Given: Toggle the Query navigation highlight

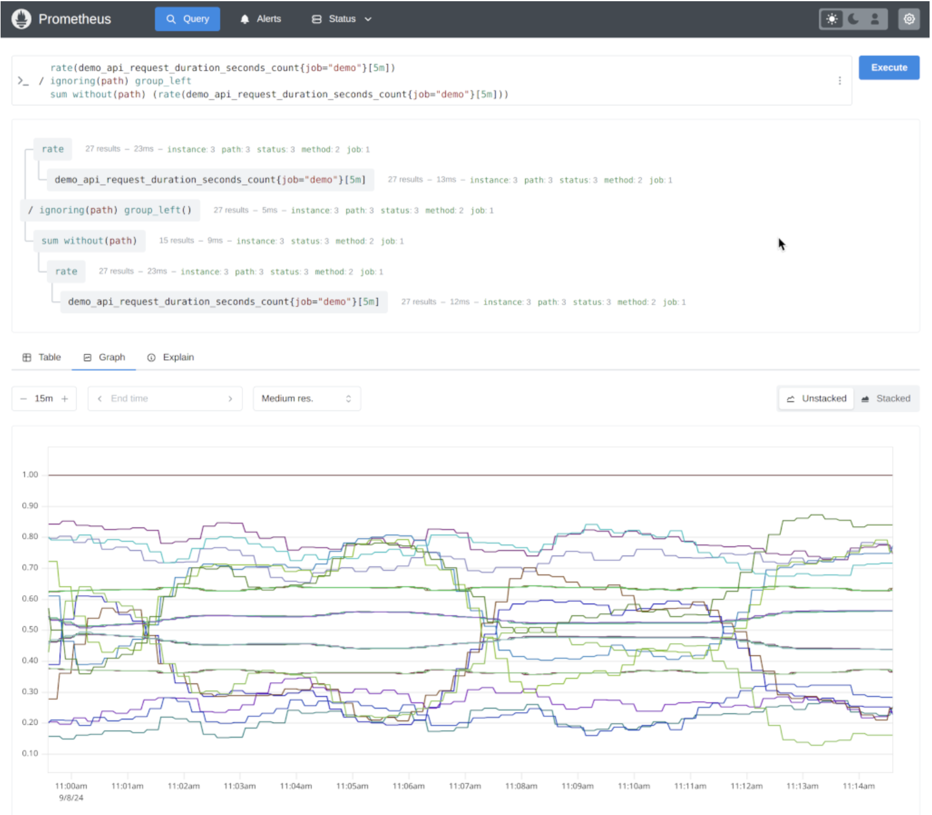Looking at the screenshot, I should click(187, 19).
